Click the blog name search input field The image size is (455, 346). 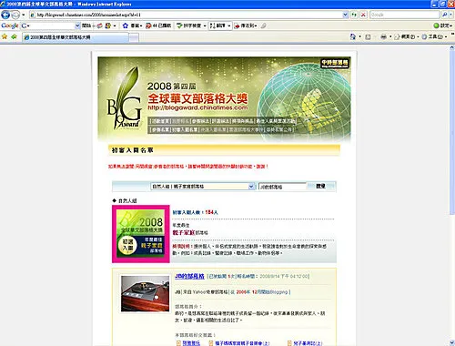pyautogui.click(x=282, y=187)
